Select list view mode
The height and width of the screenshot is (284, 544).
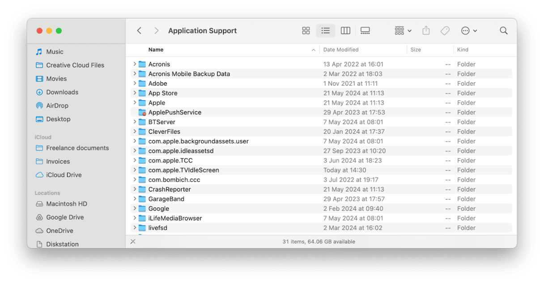pos(326,31)
